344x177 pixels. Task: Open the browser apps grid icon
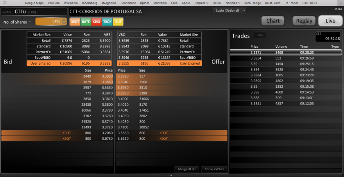[5, 3]
